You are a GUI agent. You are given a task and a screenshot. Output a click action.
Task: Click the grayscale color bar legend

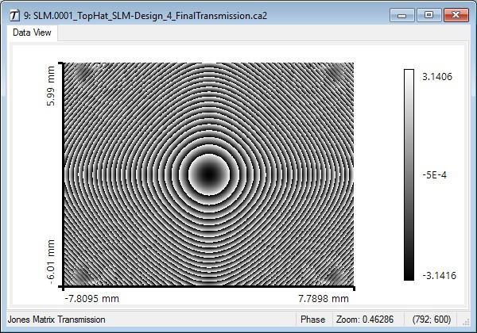[x=409, y=174]
